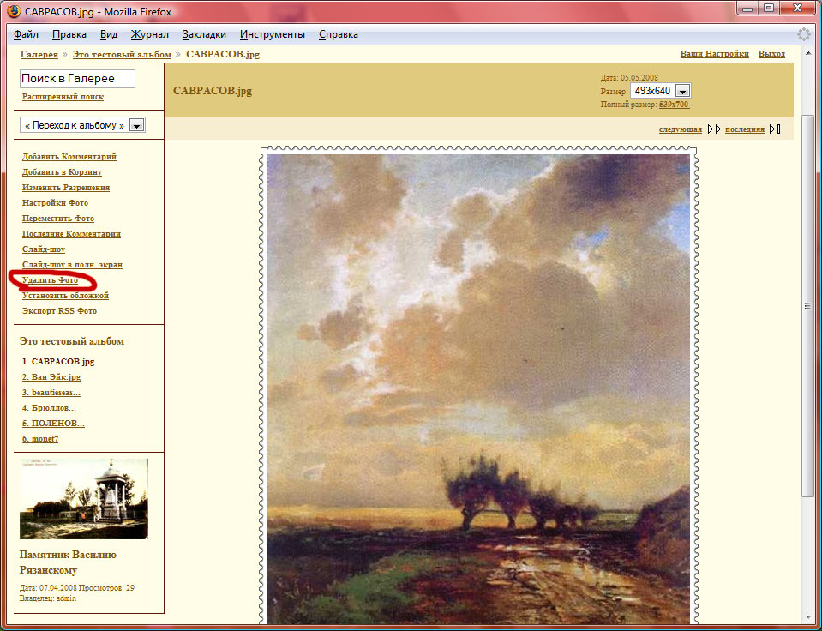Click the 'Это тестовый альбом' sidebar heading
The height and width of the screenshot is (631, 822).
(72, 341)
